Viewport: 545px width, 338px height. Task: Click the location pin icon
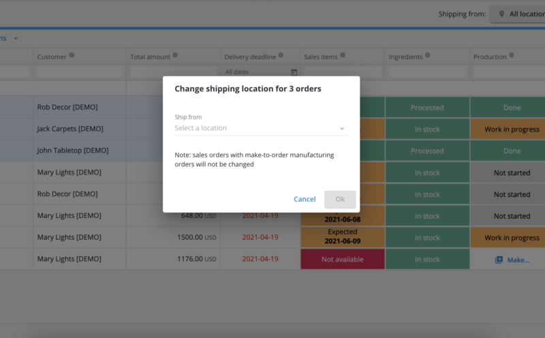click(x=501, y=14)
